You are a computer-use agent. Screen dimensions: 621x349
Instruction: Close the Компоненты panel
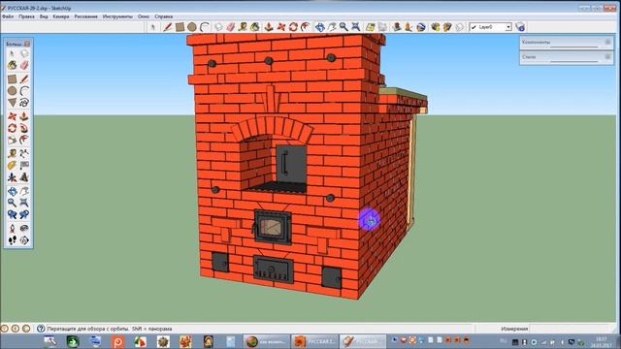click(608, 42)
